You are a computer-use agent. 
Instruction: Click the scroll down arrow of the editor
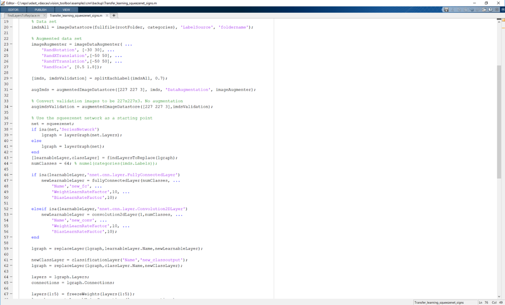tap(499, 296)
